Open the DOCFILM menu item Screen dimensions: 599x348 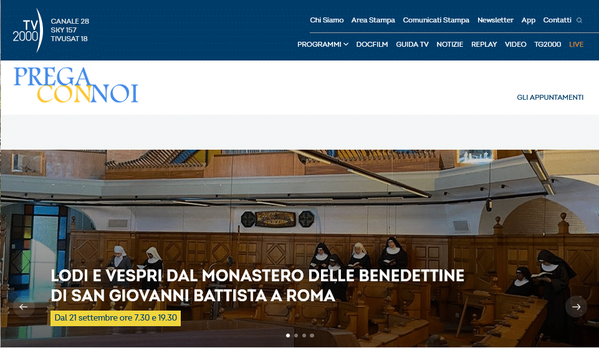372,44
